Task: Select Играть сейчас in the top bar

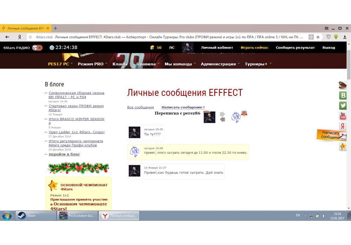Action: click(x=254, y=48)
